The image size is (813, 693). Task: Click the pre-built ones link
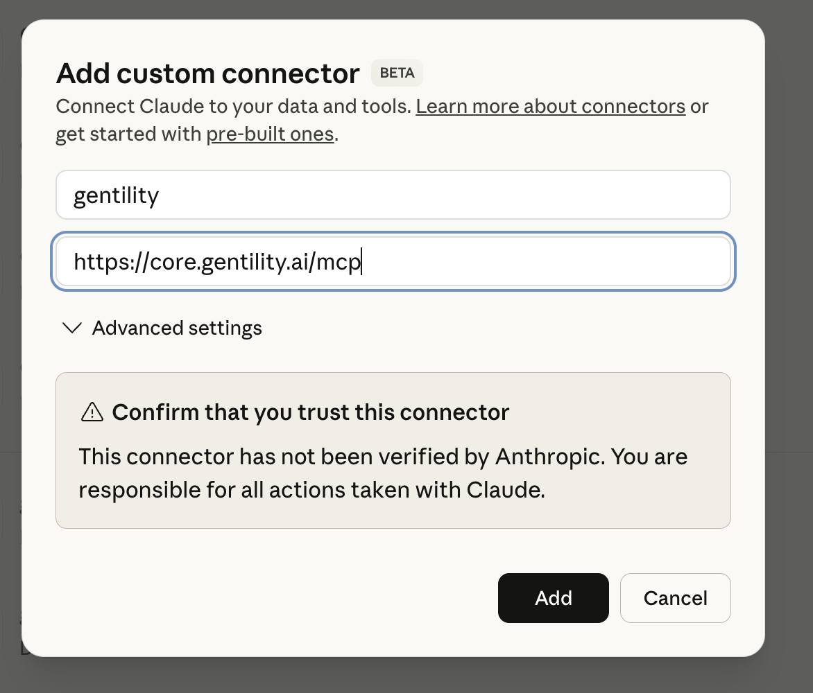pyautogui.click(x=270, y=134)
